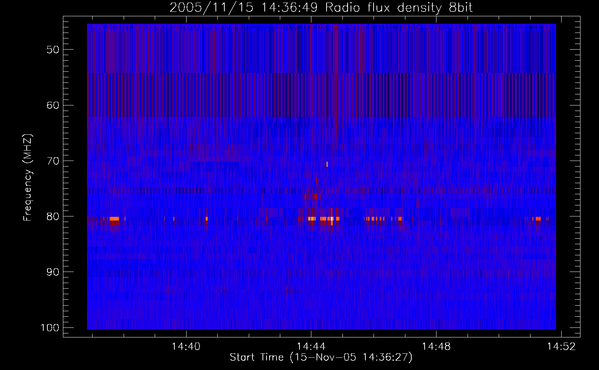Select the 90 frequency tick label
The width and height of the screenshot is (599, 370).
click(x=53, y=272)
